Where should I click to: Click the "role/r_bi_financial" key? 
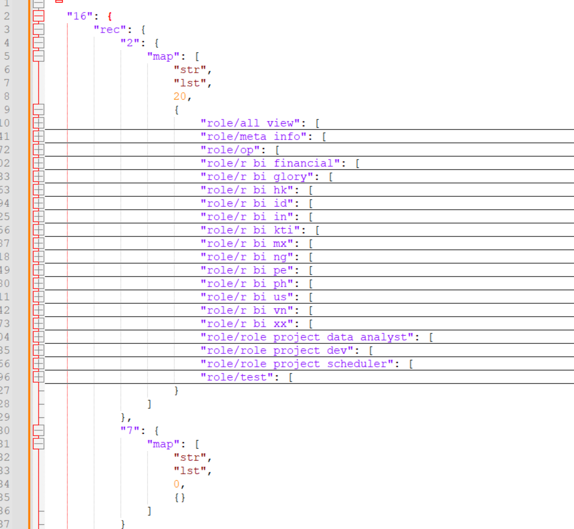270,163
